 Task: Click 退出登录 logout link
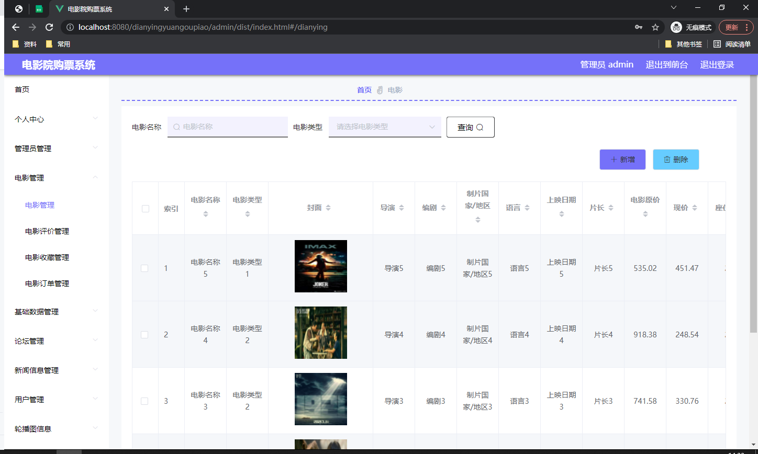717,65
